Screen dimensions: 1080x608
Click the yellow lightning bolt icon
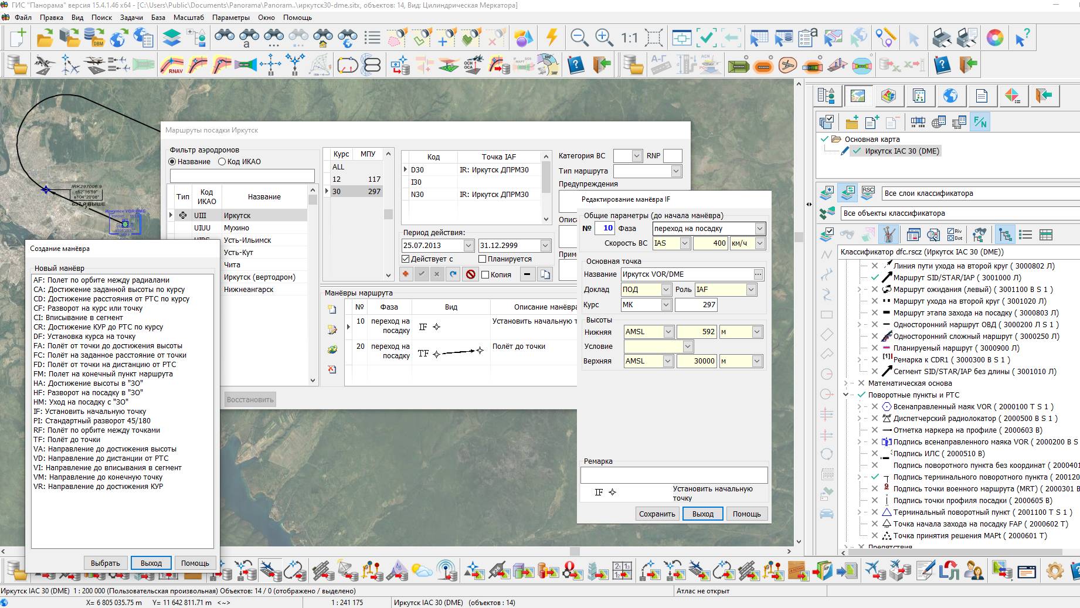pos(551,38)
